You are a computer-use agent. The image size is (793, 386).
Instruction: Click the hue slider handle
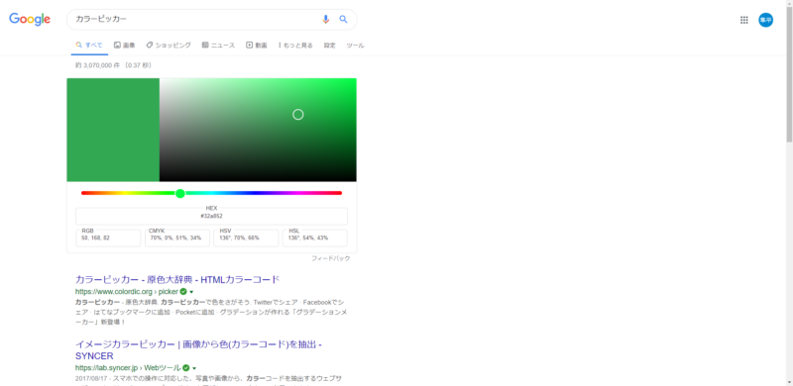[x=180, y=193]
